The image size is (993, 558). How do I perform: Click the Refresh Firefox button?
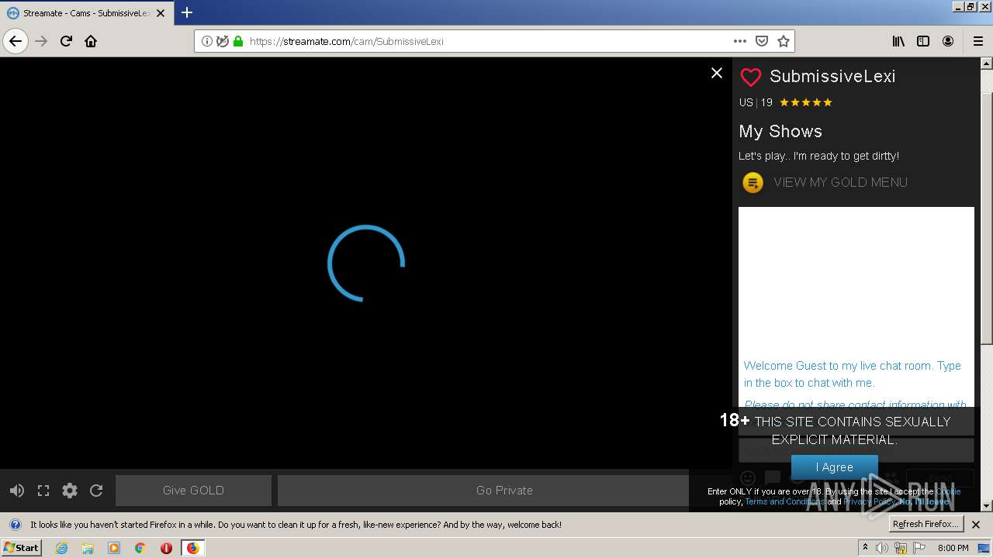coord(926,525)
